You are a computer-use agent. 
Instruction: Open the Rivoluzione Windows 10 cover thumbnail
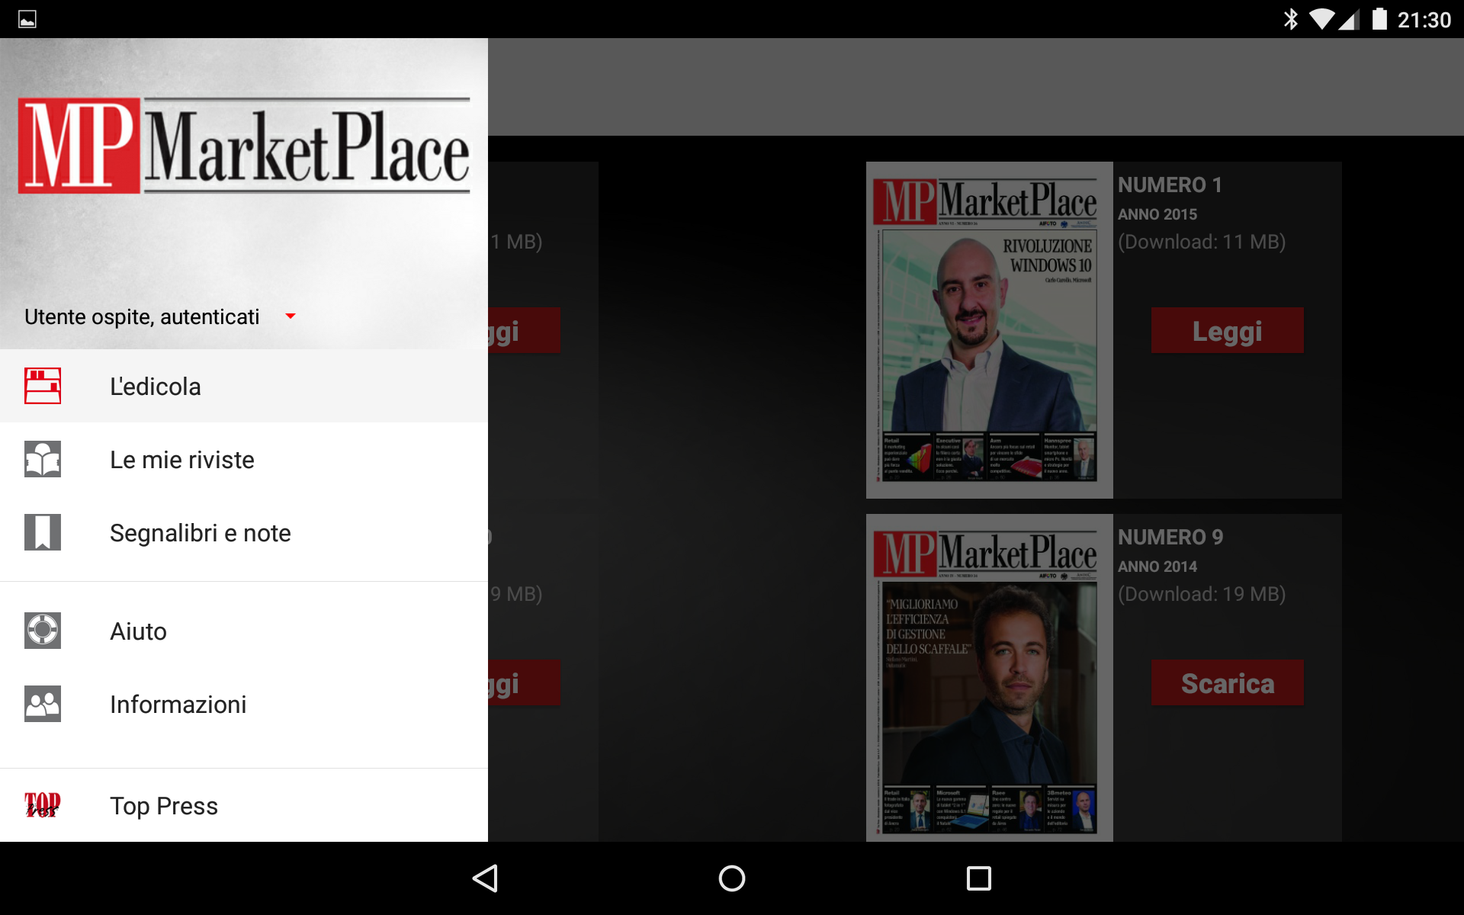click(989, 330)
